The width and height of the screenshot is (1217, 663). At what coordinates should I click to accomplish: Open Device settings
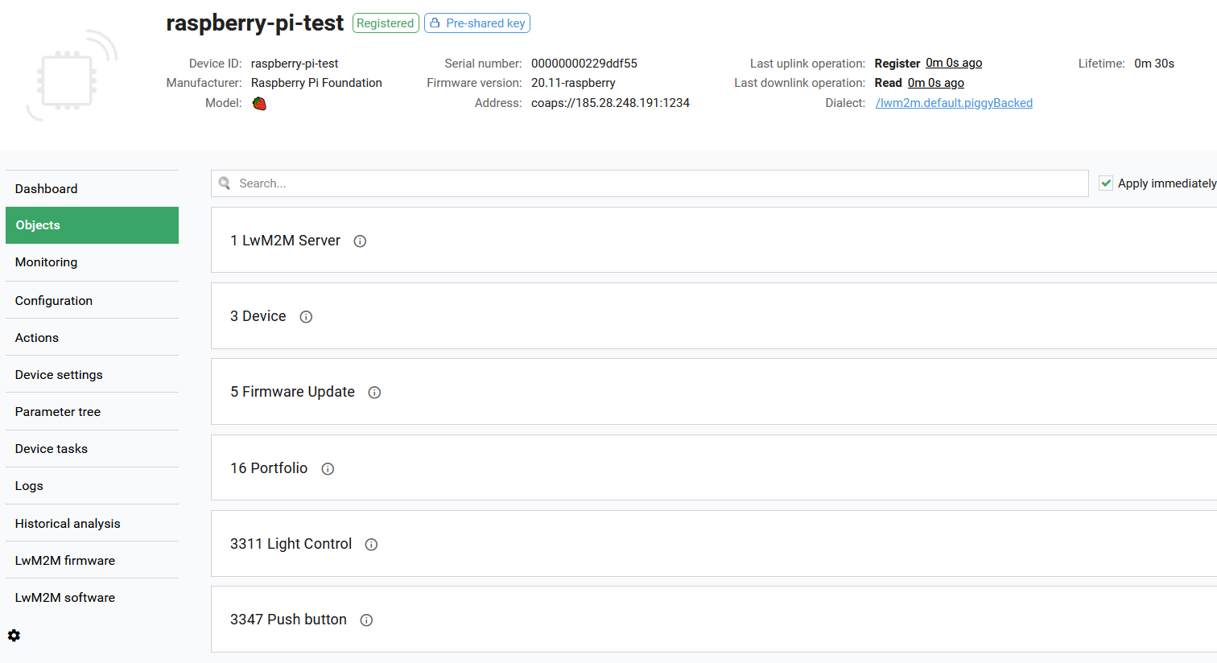click(x=92, y=374)
